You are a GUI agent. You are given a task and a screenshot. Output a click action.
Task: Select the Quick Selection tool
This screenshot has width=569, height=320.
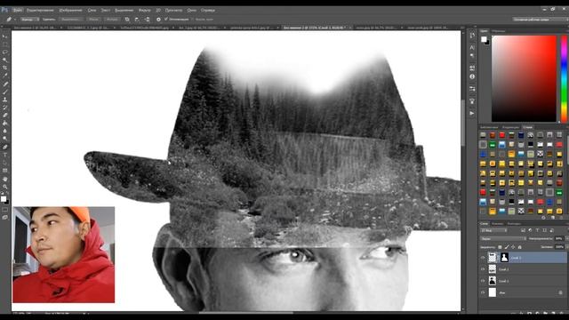4,60
